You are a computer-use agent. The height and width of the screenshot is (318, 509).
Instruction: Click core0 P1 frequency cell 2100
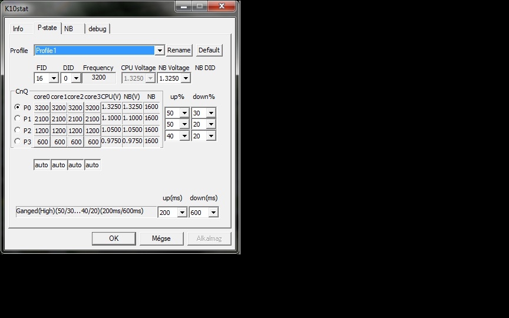42,119
